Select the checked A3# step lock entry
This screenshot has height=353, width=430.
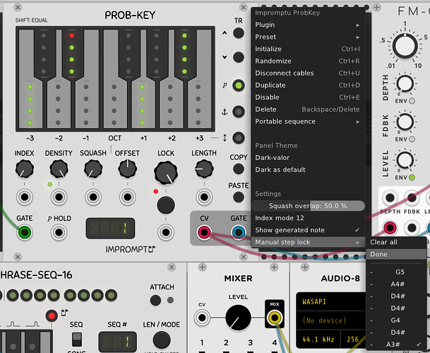click(x=396, y=345)
